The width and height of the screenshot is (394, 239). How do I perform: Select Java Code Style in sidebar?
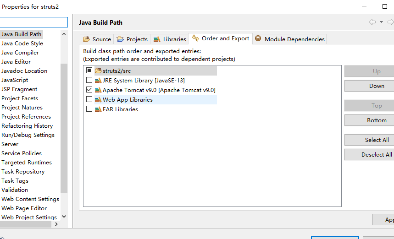click(22, 43)
